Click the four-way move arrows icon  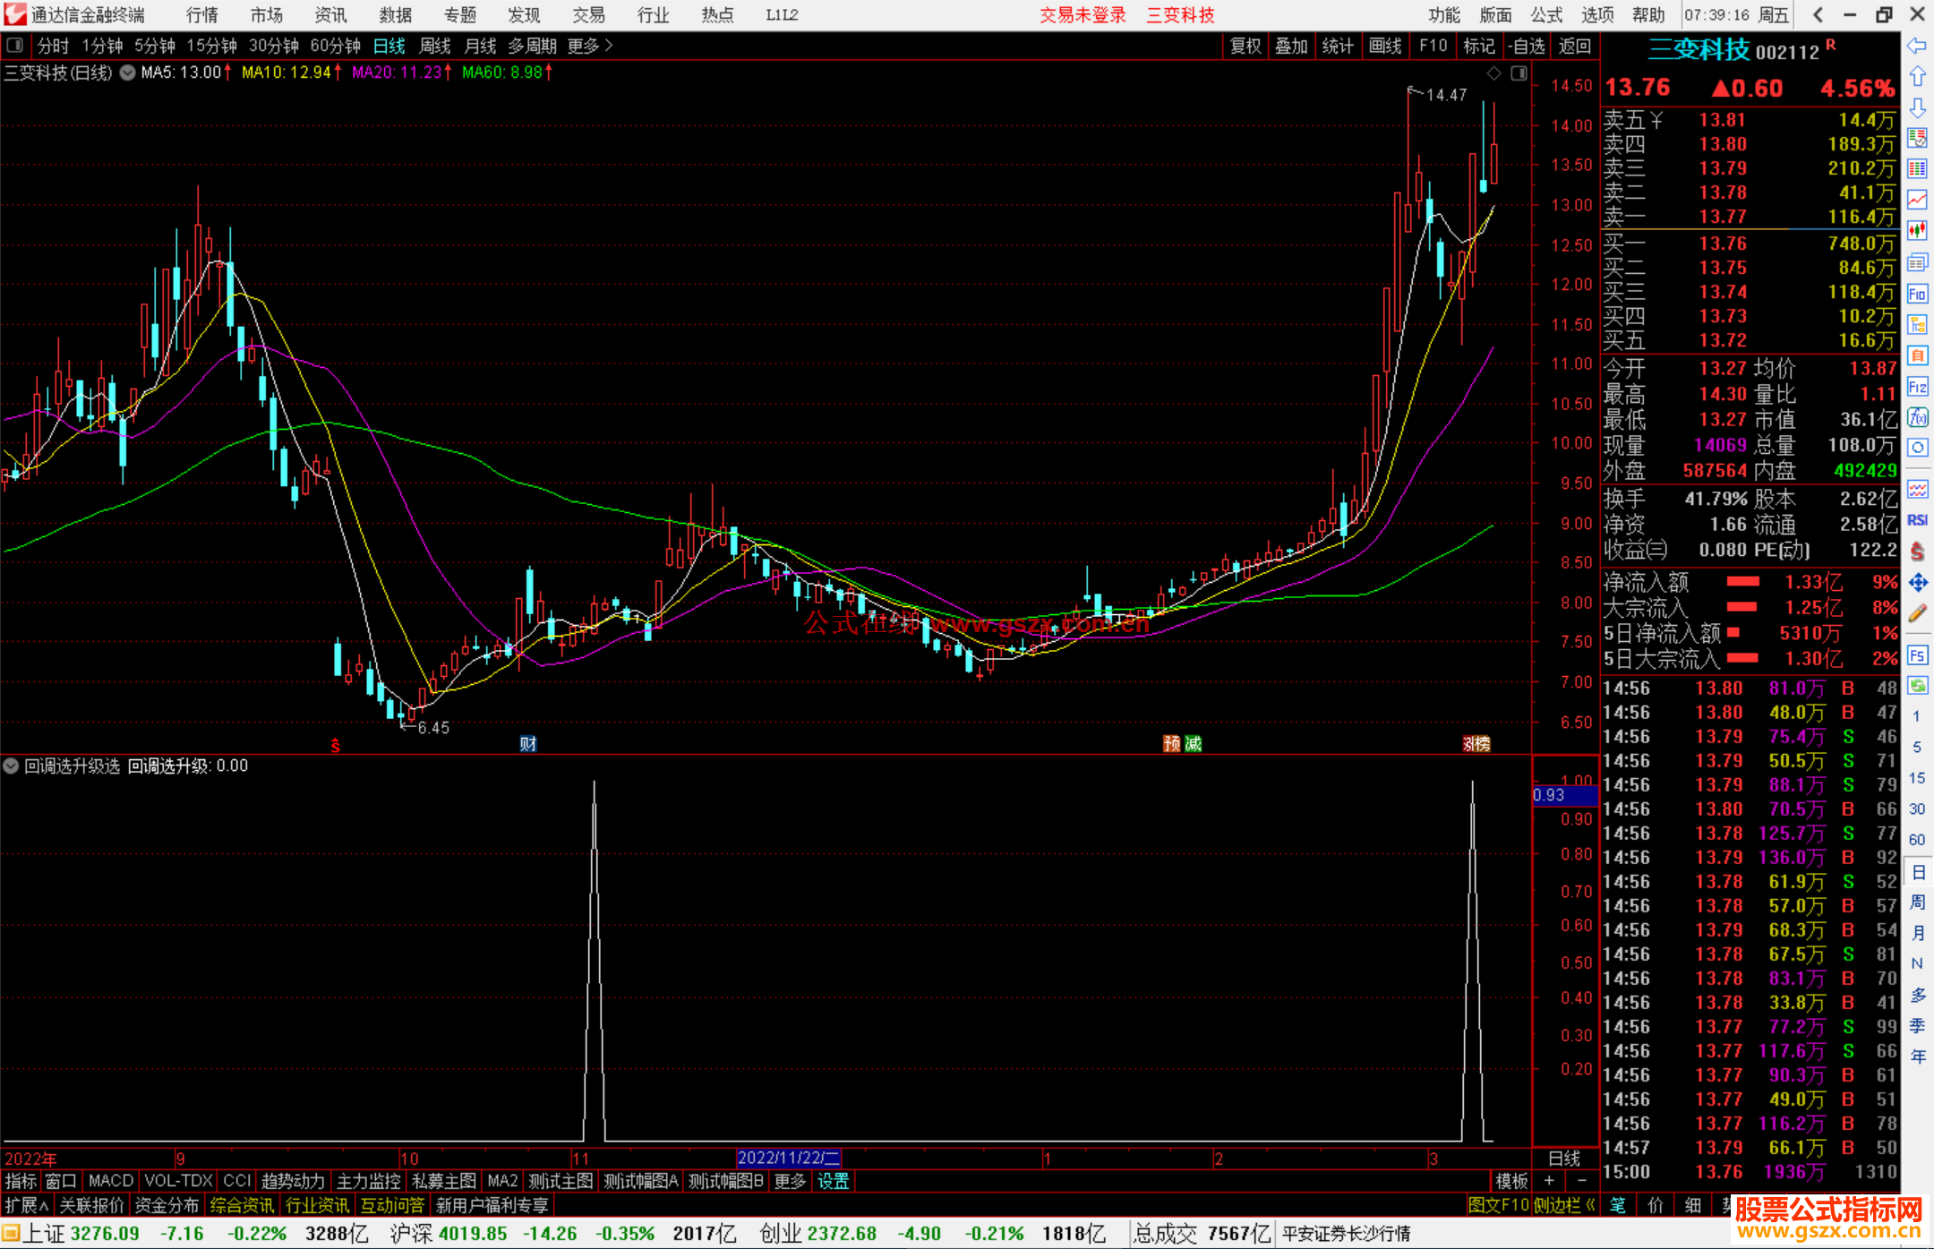1917,583
